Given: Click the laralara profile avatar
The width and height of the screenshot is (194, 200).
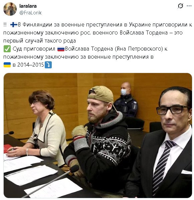Looking at the screenshot, I should [10, 9].
